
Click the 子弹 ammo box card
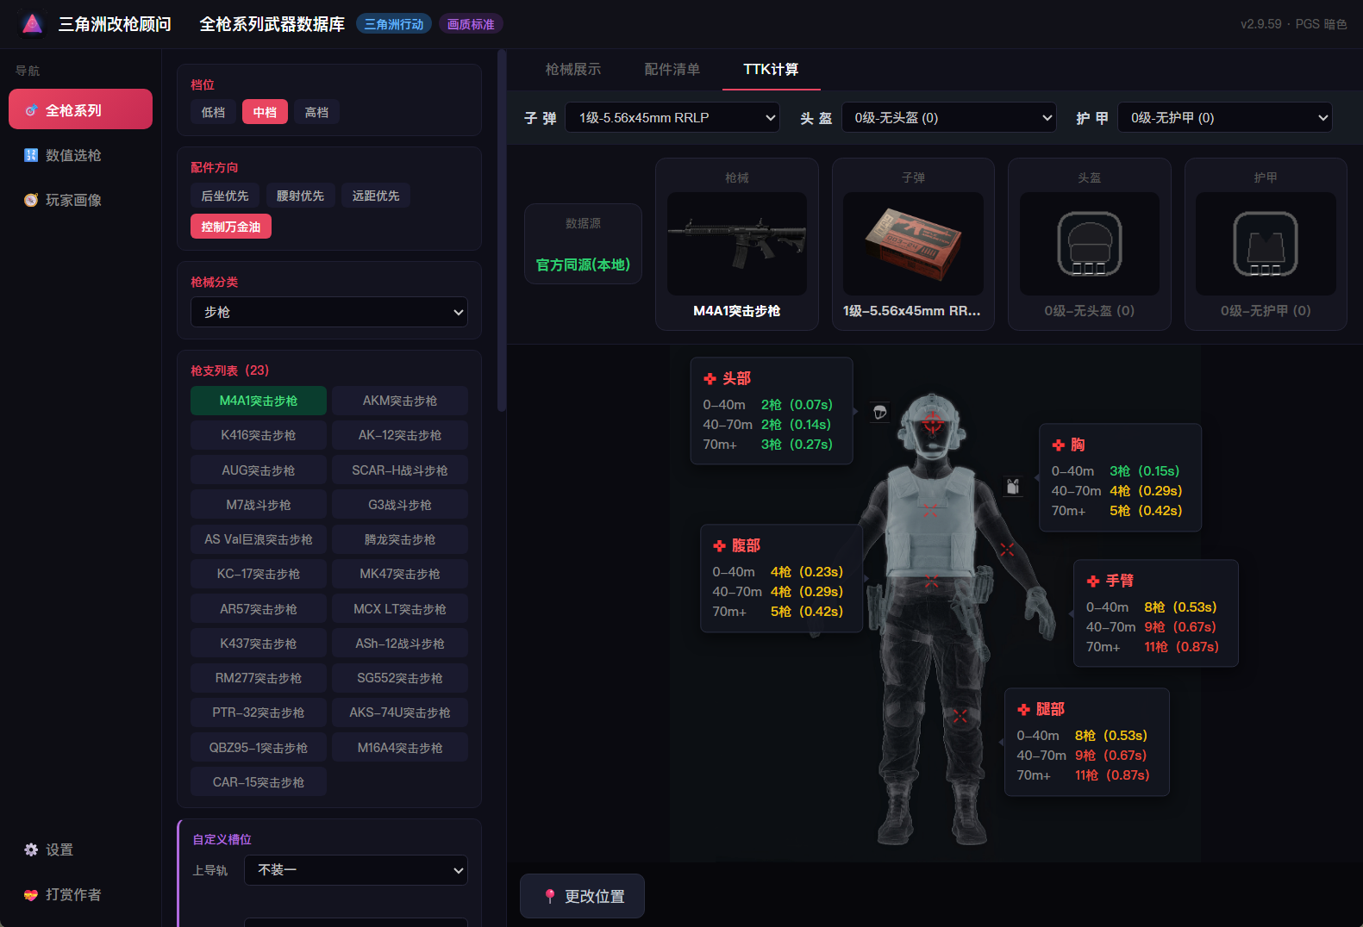(913, 244)
